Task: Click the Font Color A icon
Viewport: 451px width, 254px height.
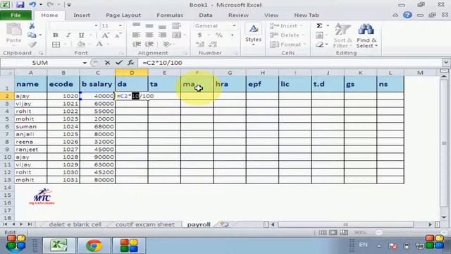Action: coord(99,44)
